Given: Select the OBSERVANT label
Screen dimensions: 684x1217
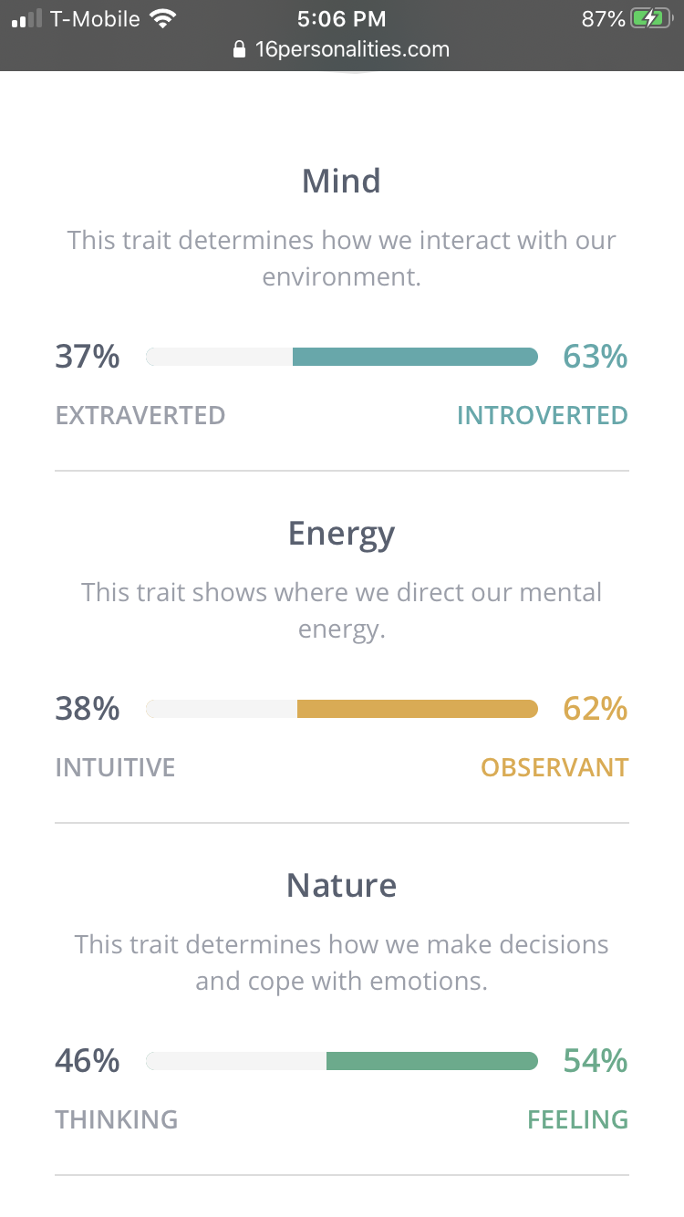Looking at the screenshot, I should pyautogui.click(x=554, y=767).
